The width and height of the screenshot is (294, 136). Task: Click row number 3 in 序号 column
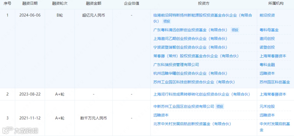point(8,118)
